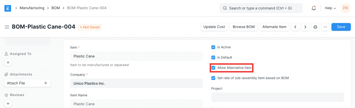Click the Reviews sidebar label
This screenshot has width=355, height=108.
[x=17, y=95]
